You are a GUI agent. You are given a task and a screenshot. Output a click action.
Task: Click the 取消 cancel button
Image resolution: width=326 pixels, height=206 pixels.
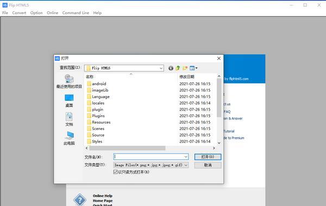click(208, 165)
